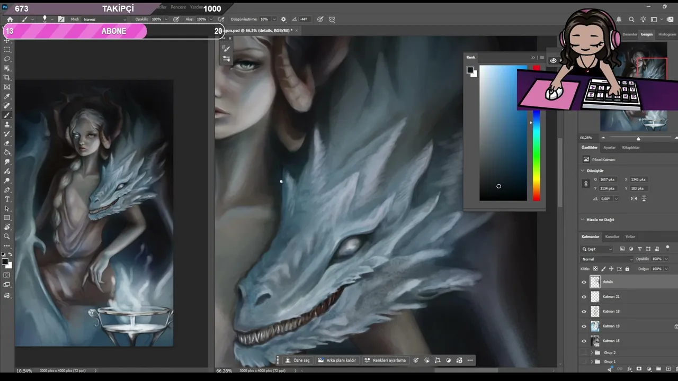Select the Rectangle shape tool

(x=7, y=218)
